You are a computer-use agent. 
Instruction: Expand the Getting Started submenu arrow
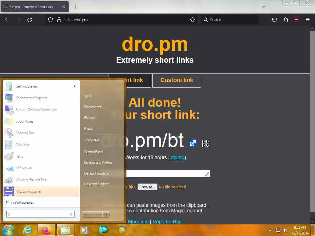pos(75,86)
